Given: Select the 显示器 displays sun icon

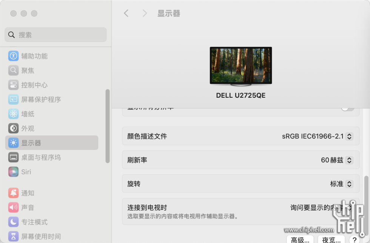Looking at the screenshot, I should [x=14, y=143].
